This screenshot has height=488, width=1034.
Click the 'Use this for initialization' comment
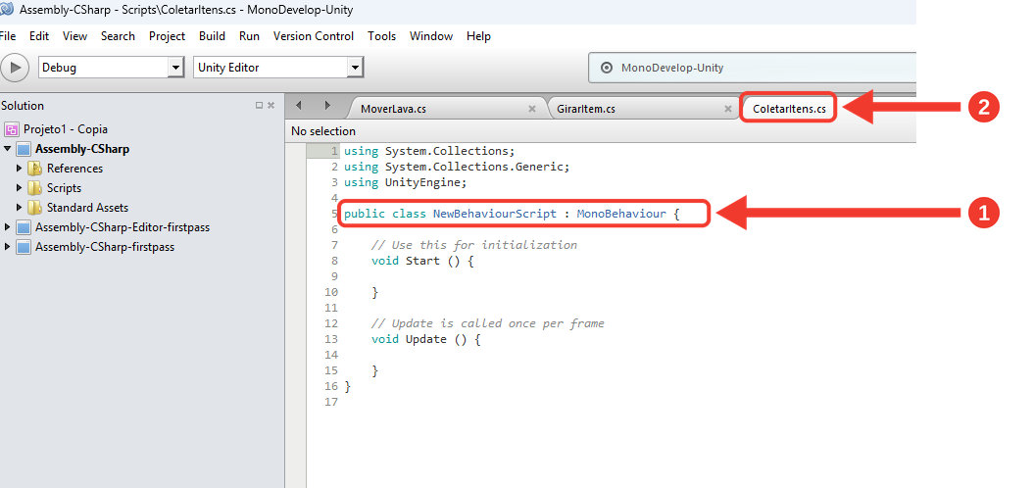tap(474, 245)
